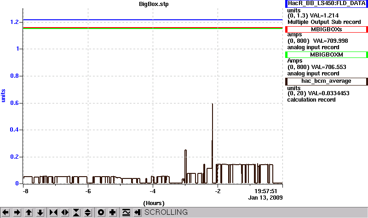The image size is (368, 218).
Task: Compress the time axis with inward triangles icon
Action: tap(53, 212)
